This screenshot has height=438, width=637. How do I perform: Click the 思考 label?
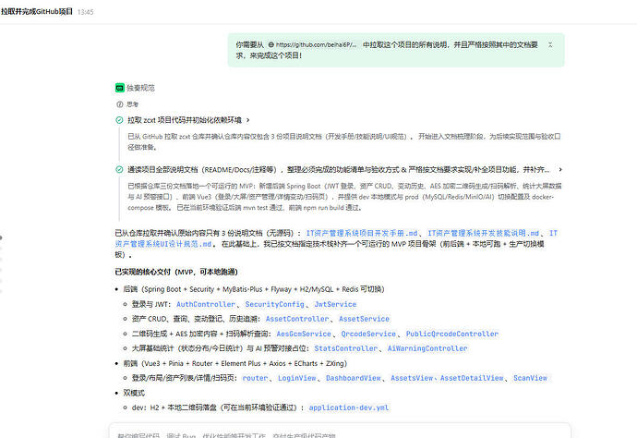(x=132, y=104)
